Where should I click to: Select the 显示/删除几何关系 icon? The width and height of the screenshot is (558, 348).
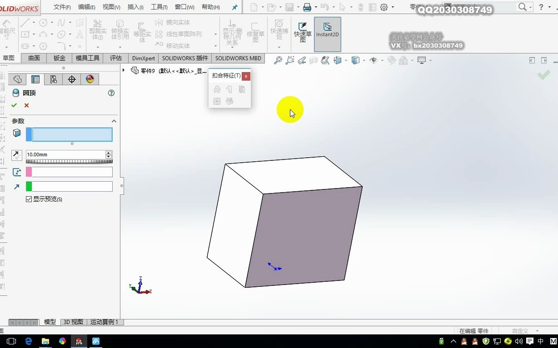[231, 32]
